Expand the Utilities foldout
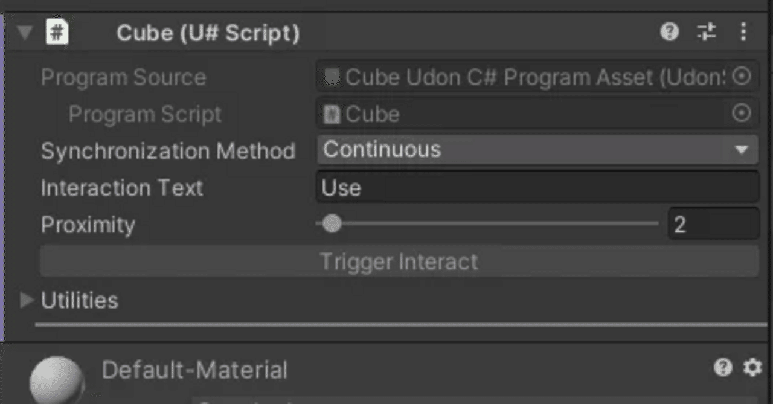 tap(27, 300)
